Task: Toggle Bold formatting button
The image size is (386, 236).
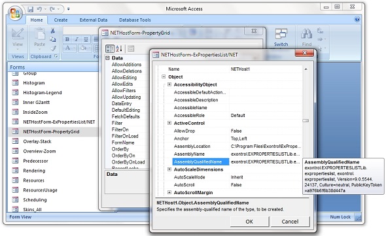Action: pyautogui.click(x=67, y=39)
